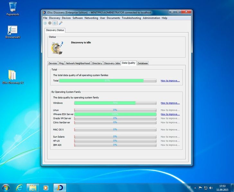
Task: Click the Total data quality progress bar
Action: coord(108,81)
